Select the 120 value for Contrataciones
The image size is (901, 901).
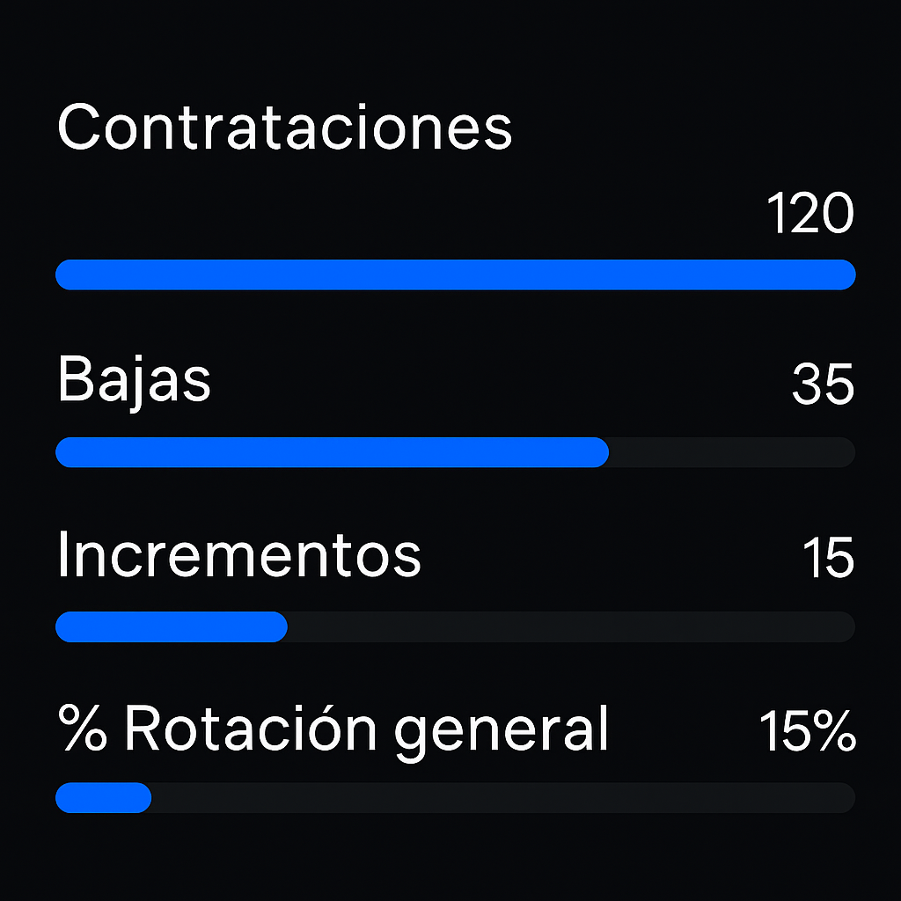810,214
